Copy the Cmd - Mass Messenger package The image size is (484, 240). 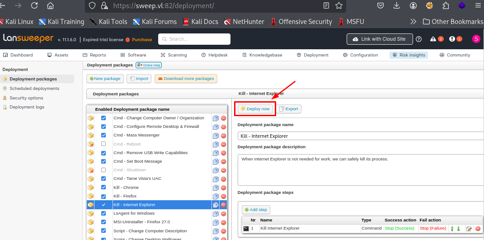[x=216, y=136]
